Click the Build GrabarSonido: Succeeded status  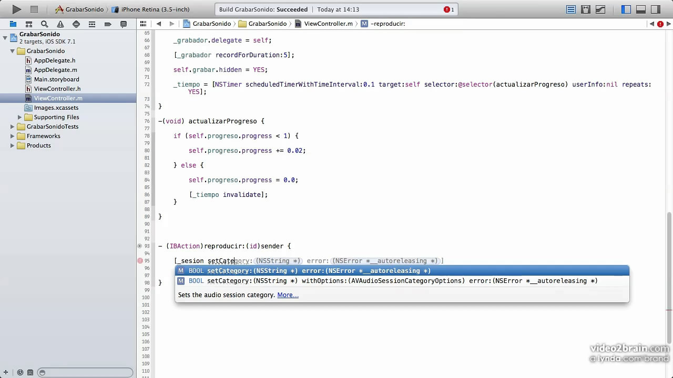point(263,9)
